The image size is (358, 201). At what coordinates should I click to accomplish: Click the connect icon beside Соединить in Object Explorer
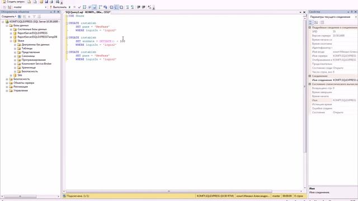20,17
